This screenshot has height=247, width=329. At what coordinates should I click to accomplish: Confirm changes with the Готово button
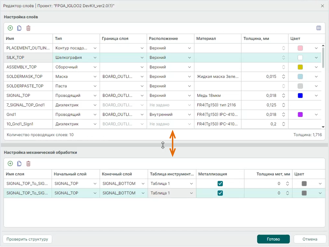click(x=273, y=239)
